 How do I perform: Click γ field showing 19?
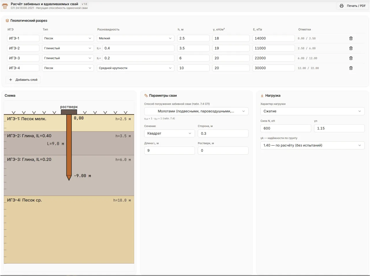(231, 48)
